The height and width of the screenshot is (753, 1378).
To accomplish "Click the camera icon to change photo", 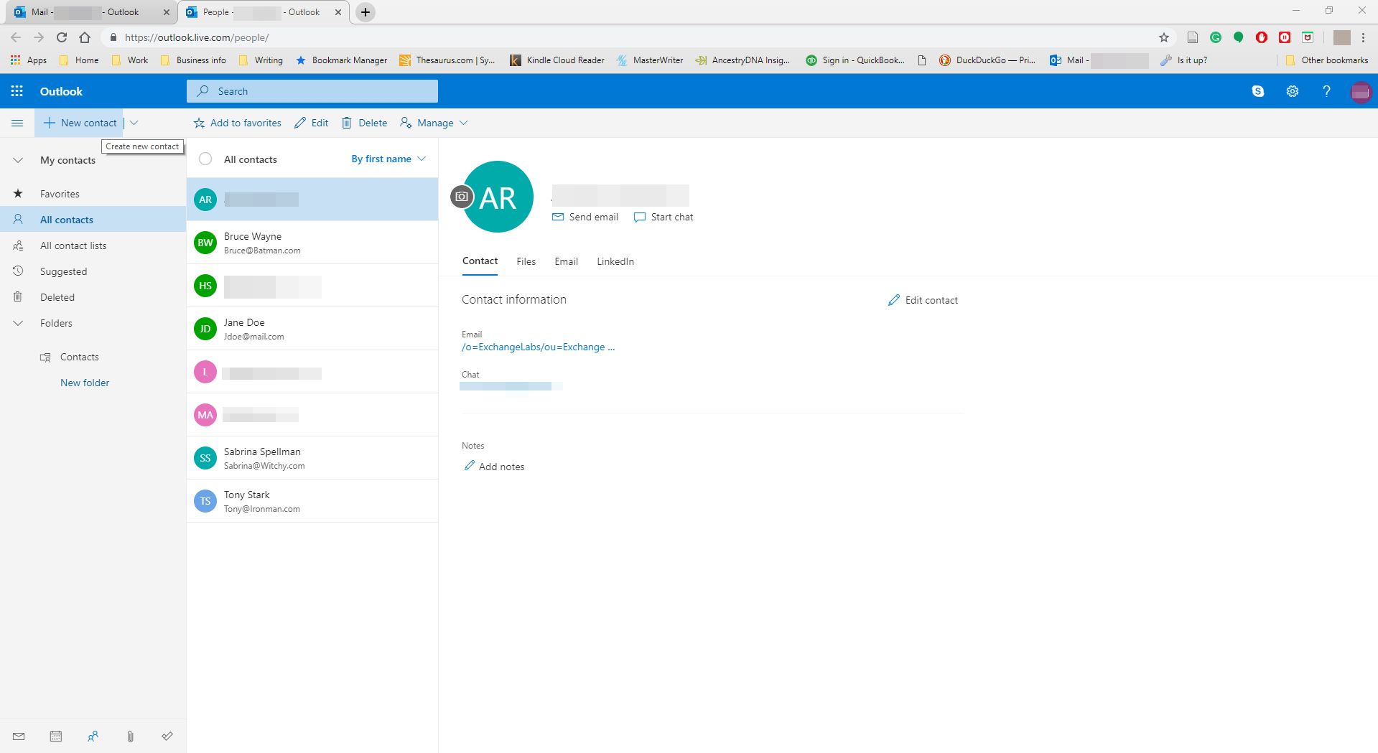I will 462,197.
